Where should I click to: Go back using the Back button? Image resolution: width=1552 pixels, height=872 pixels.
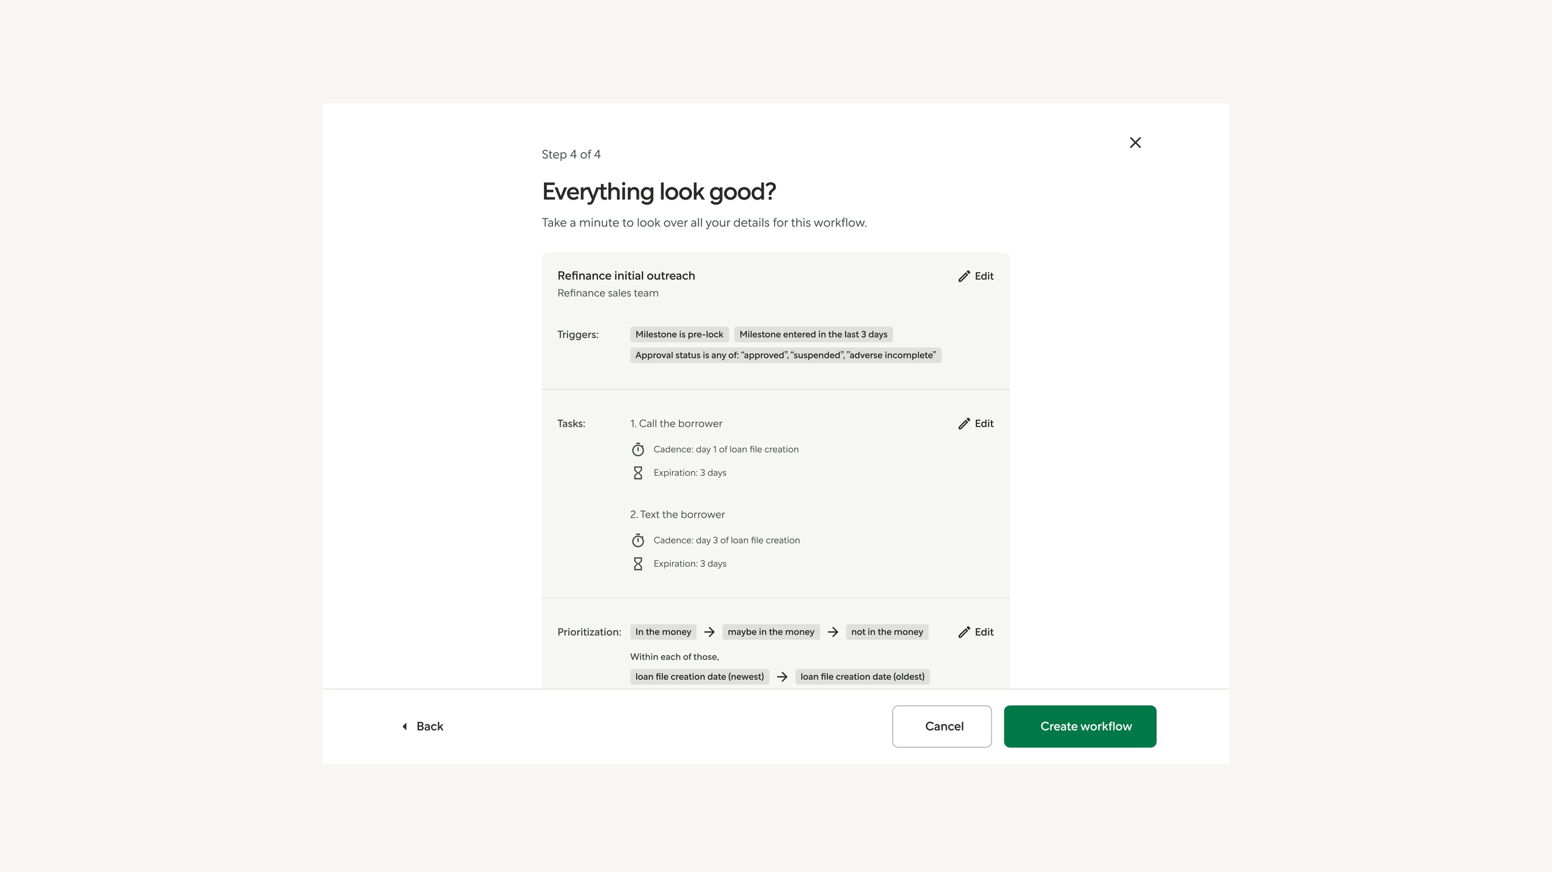click(422, 726)
